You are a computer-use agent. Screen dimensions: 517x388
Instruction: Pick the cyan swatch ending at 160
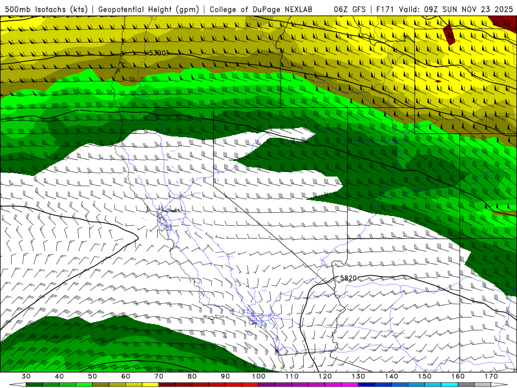click(x=449, y=385)
